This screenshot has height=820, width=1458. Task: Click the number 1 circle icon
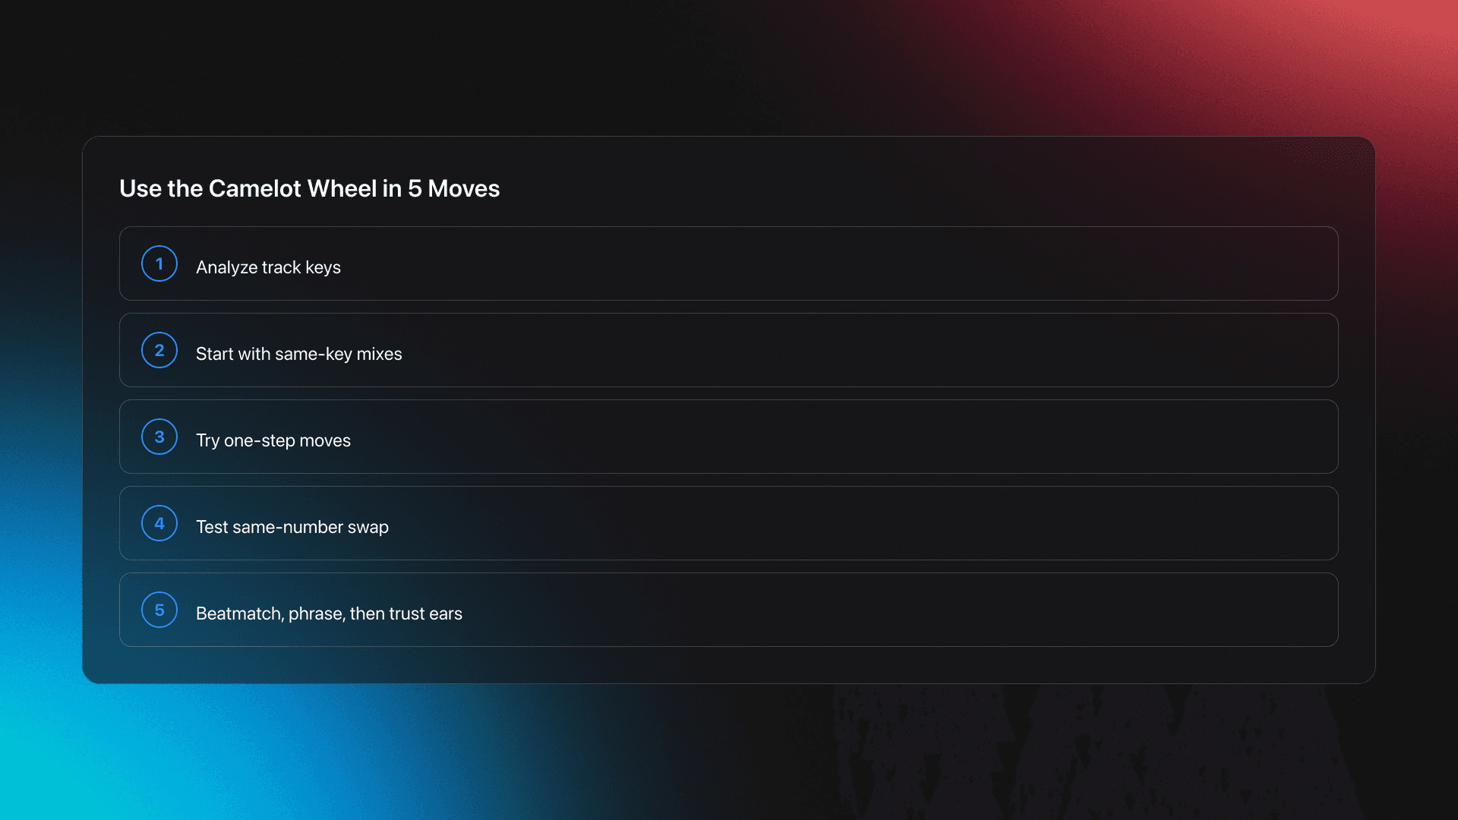(159, 263)
